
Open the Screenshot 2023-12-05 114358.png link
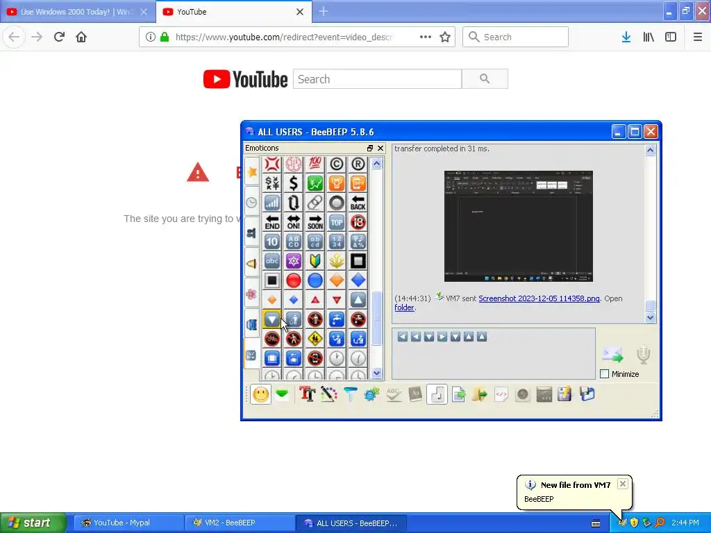click(x=539, y=298)
